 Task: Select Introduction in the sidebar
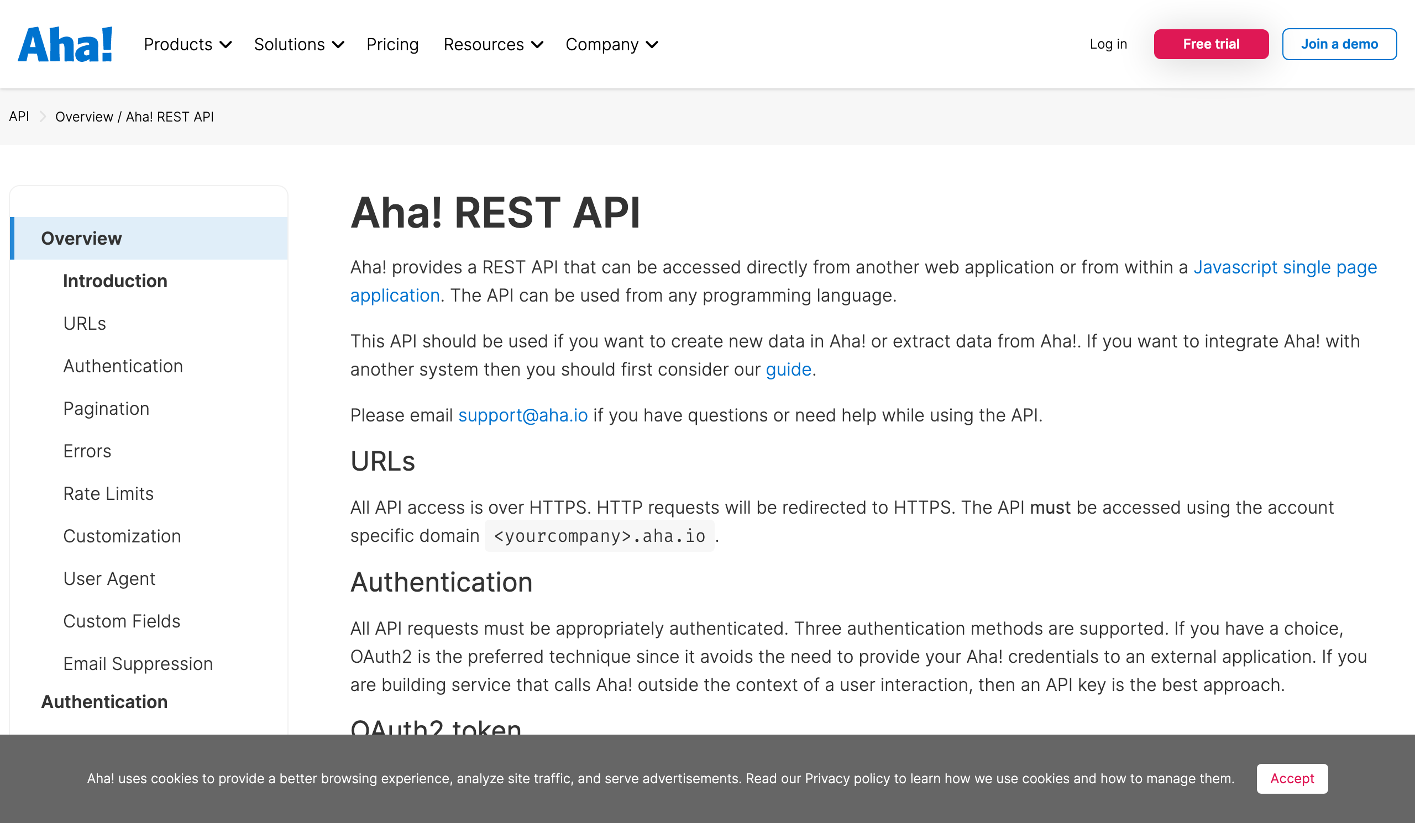(x=115, y=281)
